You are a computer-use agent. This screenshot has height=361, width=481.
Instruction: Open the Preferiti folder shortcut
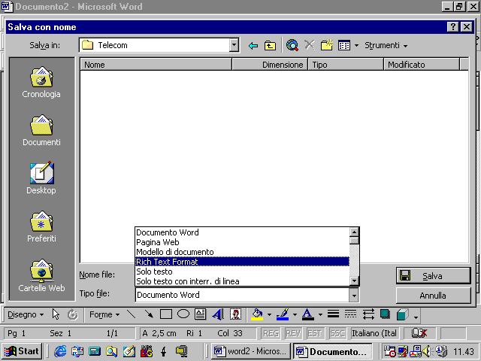coord(41,226)
